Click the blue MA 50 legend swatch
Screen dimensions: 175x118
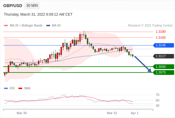[48, 26]
